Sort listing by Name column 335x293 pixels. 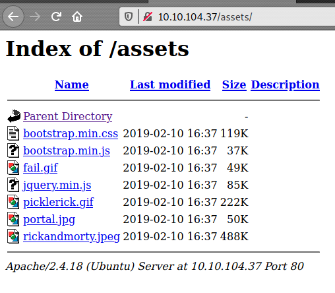[x=72, y=84]
